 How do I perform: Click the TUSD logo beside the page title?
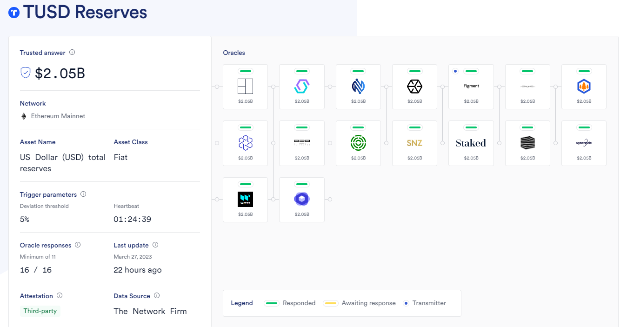click(14, 13)
